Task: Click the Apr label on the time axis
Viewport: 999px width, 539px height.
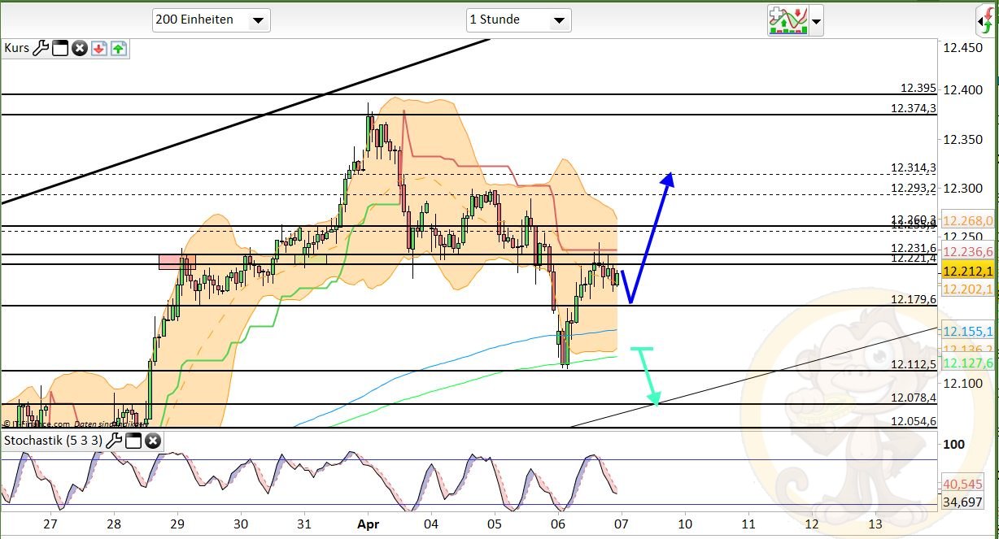Action: [x=368, y=524]
